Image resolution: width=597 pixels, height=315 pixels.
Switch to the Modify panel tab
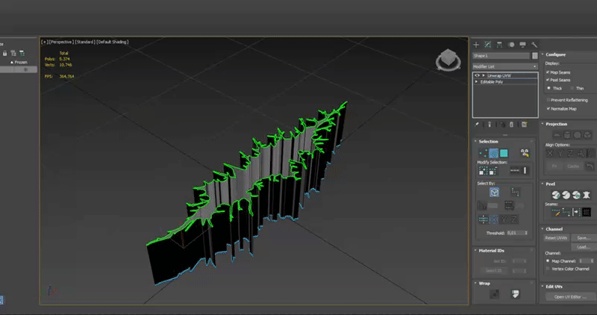coord(488,45)
